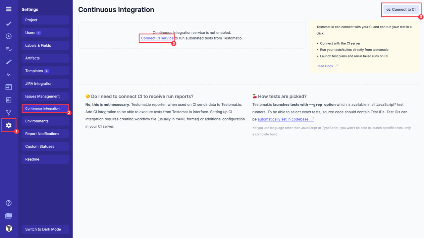Open Analytics via the bar chart icon
This screenshot has height=238, width=424.
9,100
